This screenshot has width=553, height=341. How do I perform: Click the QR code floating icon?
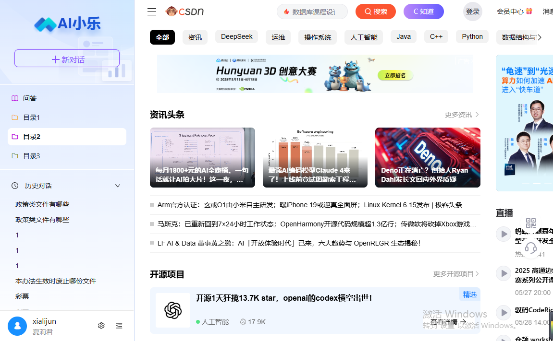pyautogui.click(x=530, y=223)
